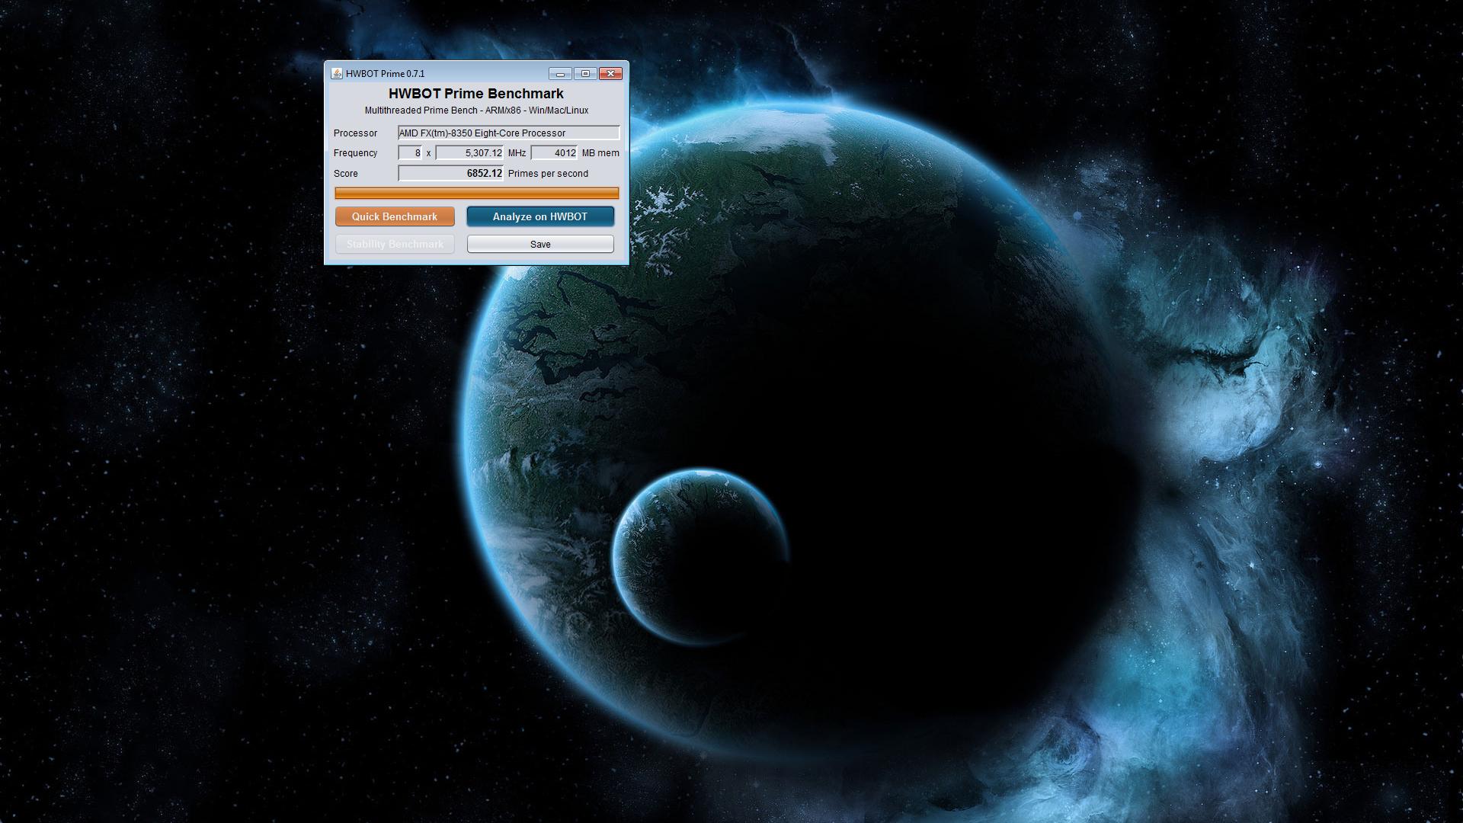Click the core count field showing 8
This screenshot has width=1463, height=823.
[410, 153]
